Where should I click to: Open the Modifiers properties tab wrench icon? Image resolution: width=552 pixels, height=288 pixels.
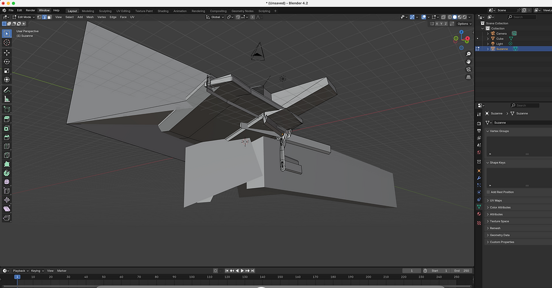479,178
